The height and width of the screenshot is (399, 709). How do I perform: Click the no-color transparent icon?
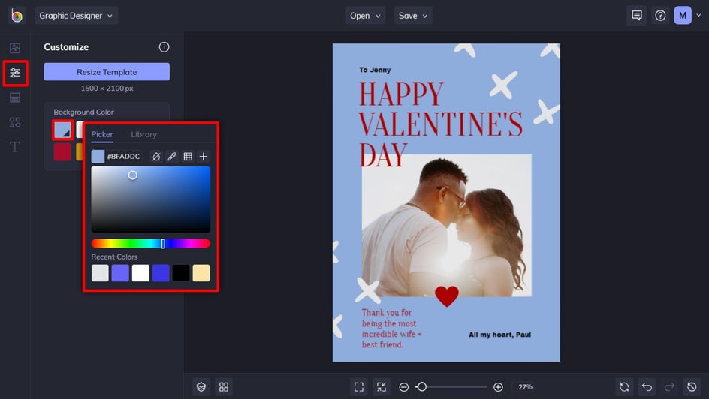pyautogui.click(x=156, y=157)
